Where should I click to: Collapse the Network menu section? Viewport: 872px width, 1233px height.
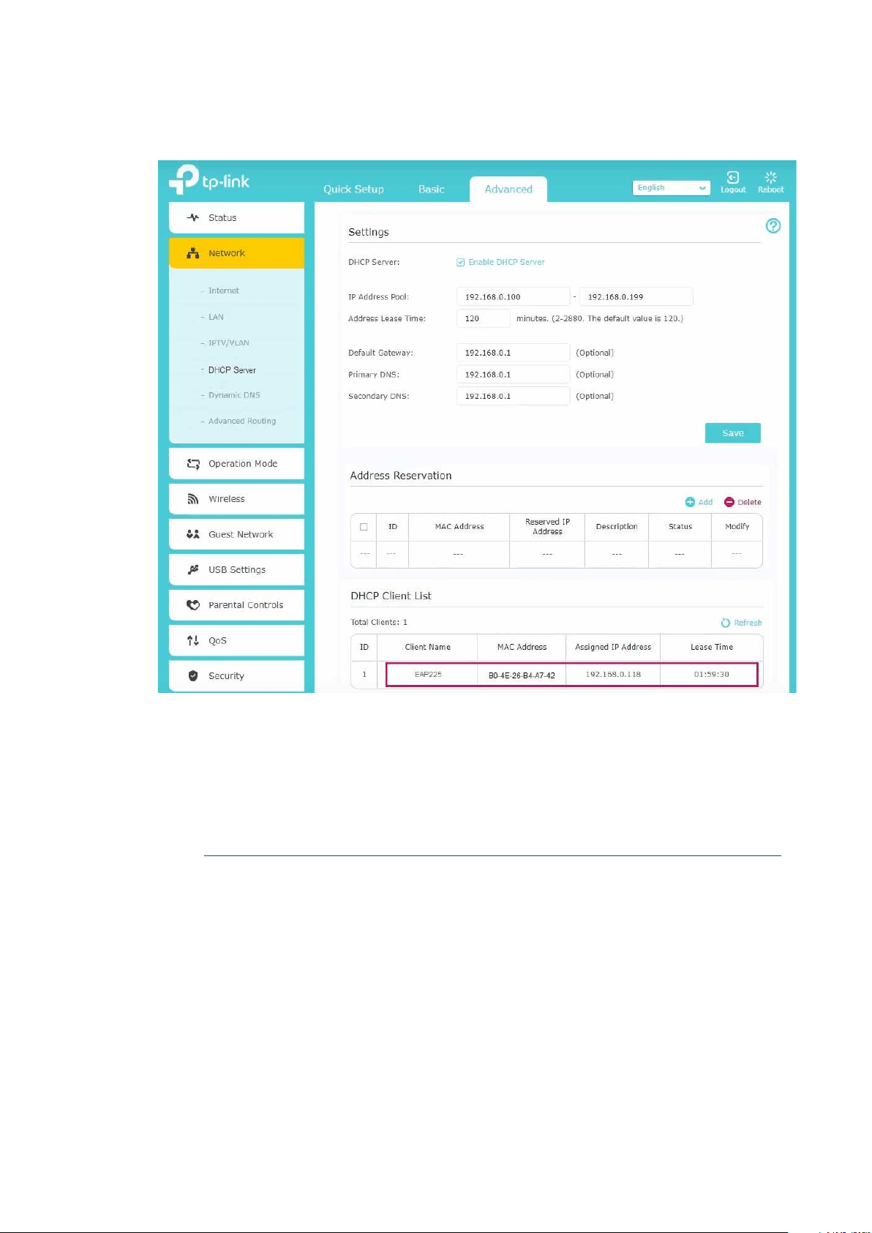point(236,253)
